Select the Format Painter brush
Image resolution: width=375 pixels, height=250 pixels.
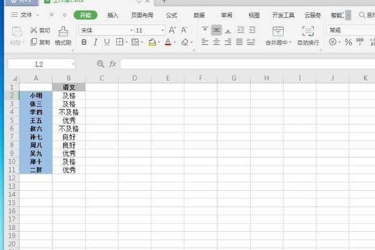[63, 32]
